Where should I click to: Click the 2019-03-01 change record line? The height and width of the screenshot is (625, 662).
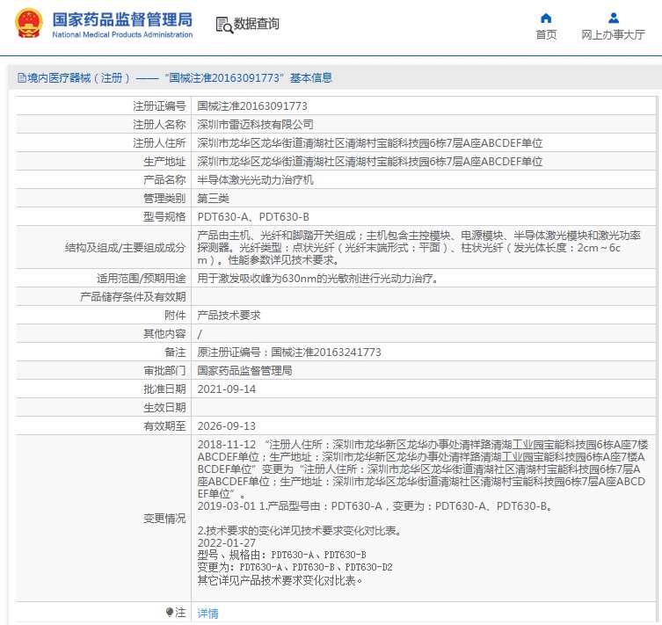(375, 506)
